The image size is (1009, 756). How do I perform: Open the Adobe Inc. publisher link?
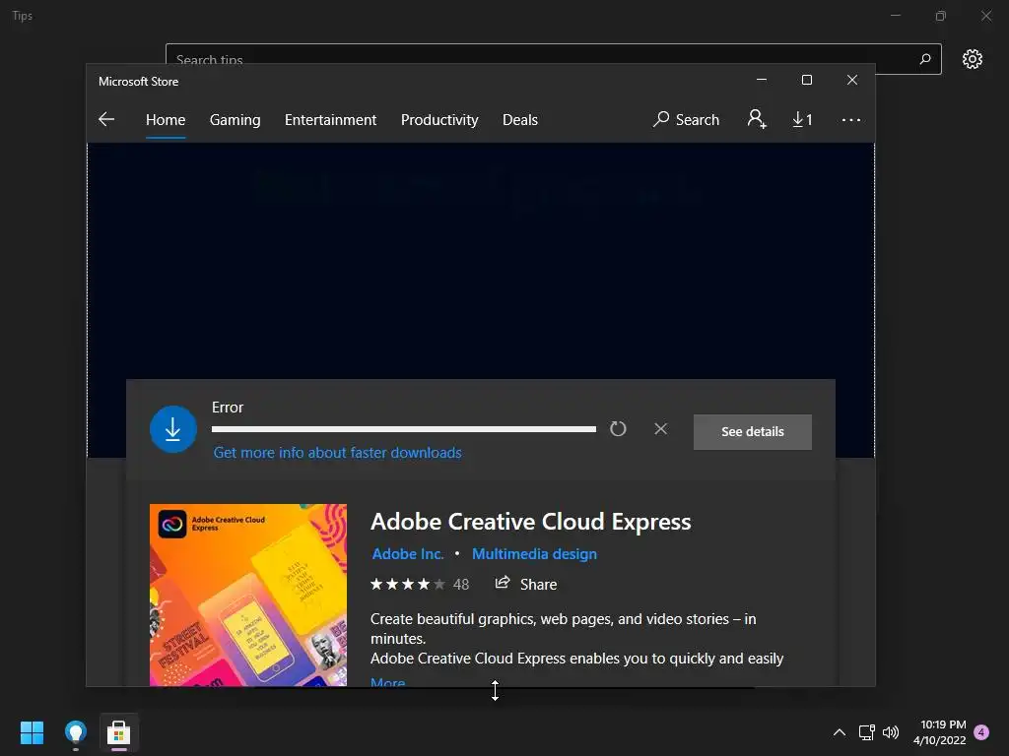tap(408, 553)
